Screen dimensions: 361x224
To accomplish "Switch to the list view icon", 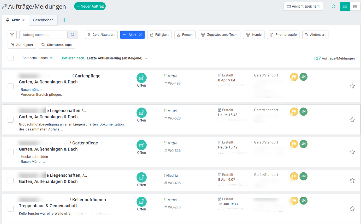I will (x=345, y=7).
